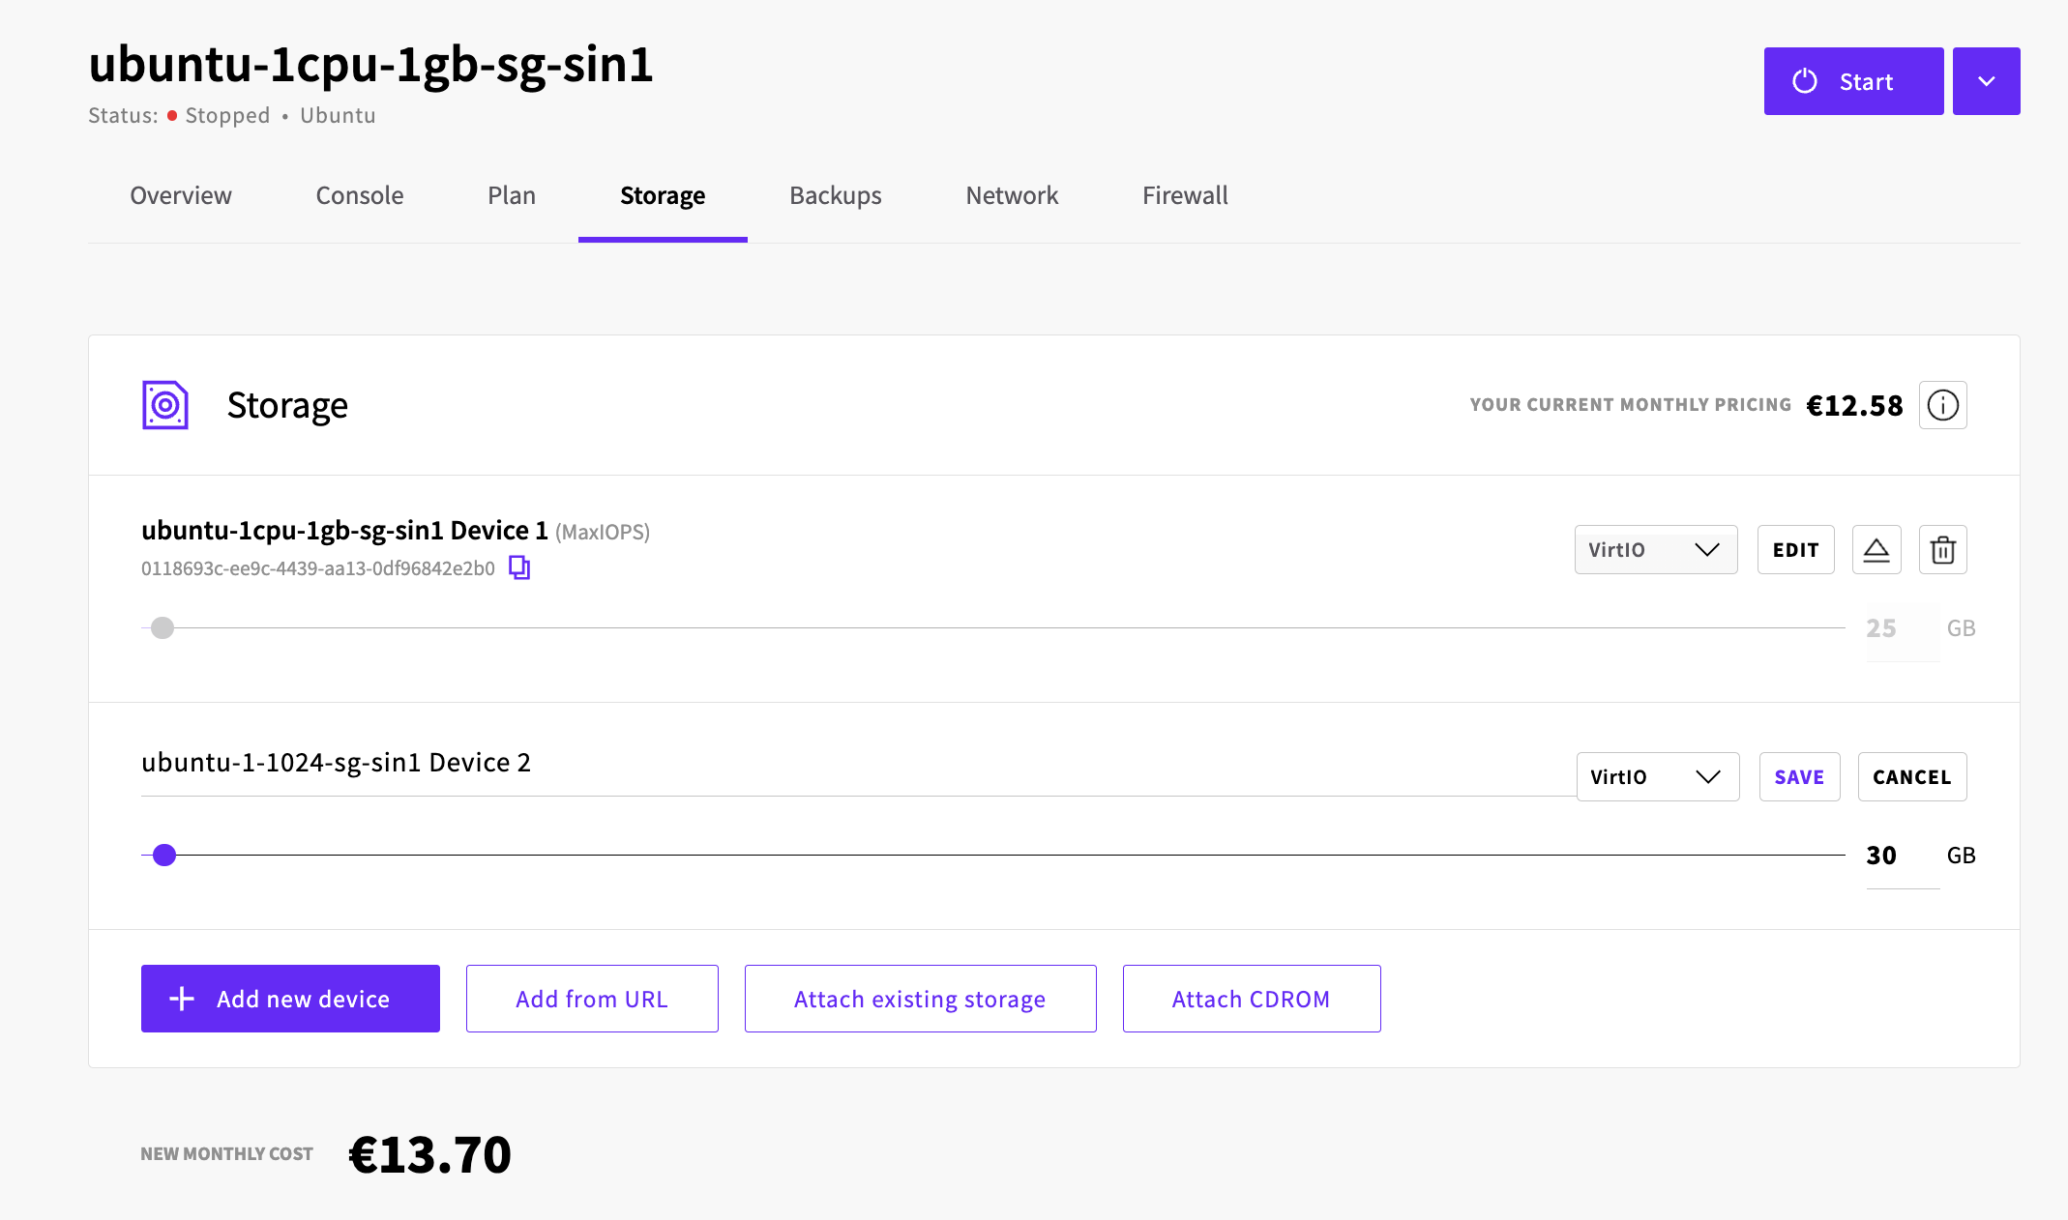2068x1220 pixels.
Task: Click the 30 GB size input
Action: tap(1903, 856)
